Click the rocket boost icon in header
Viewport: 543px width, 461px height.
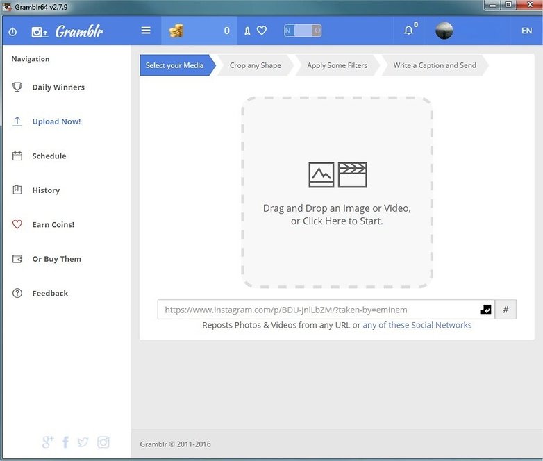click(247, 31)
